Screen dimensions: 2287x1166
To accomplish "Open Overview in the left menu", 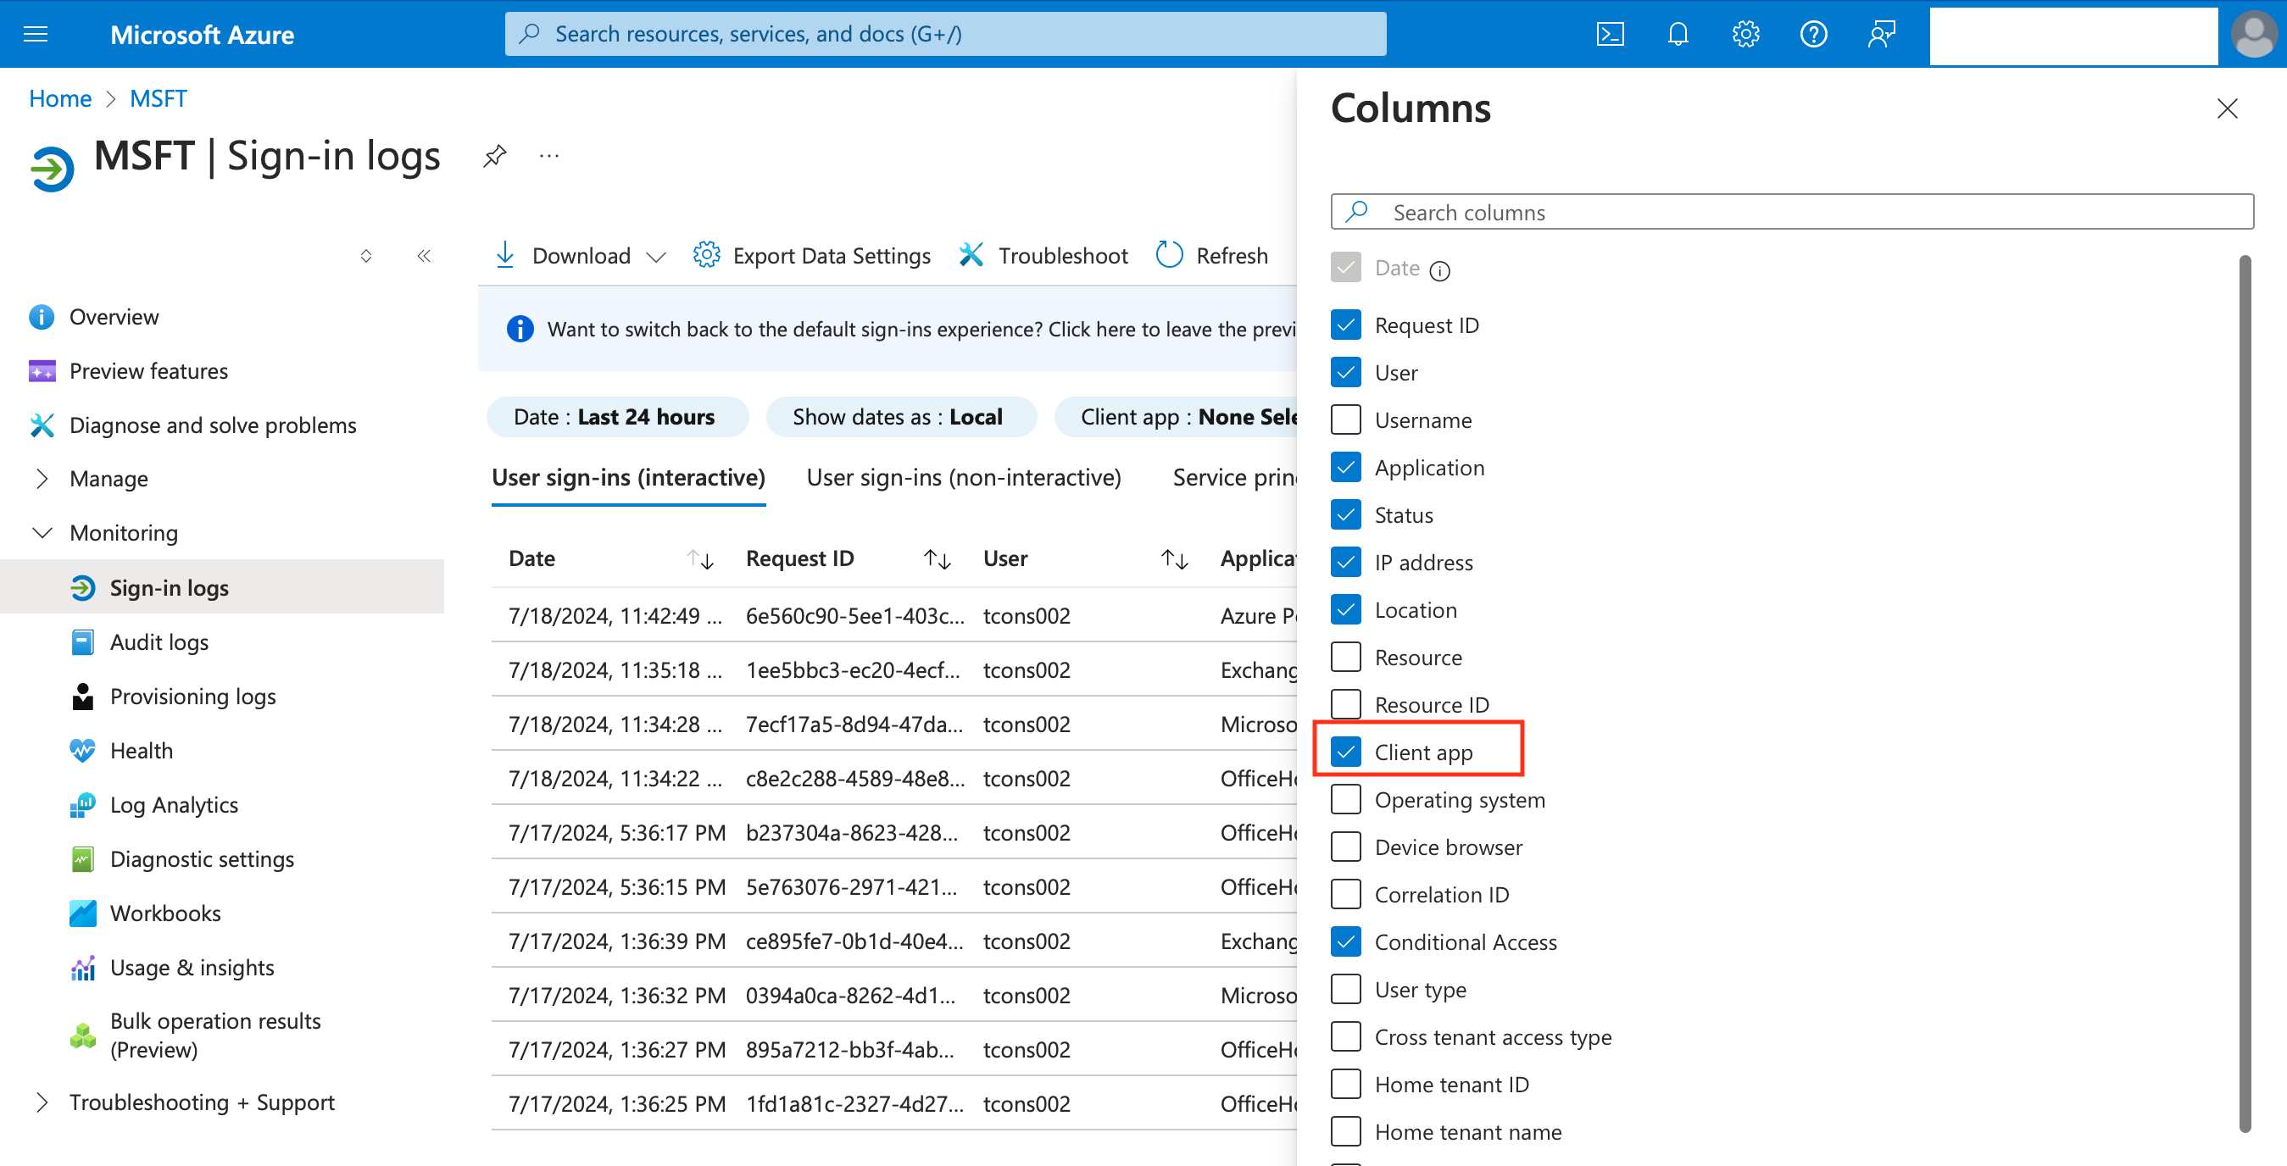I will tap(114, 317).
